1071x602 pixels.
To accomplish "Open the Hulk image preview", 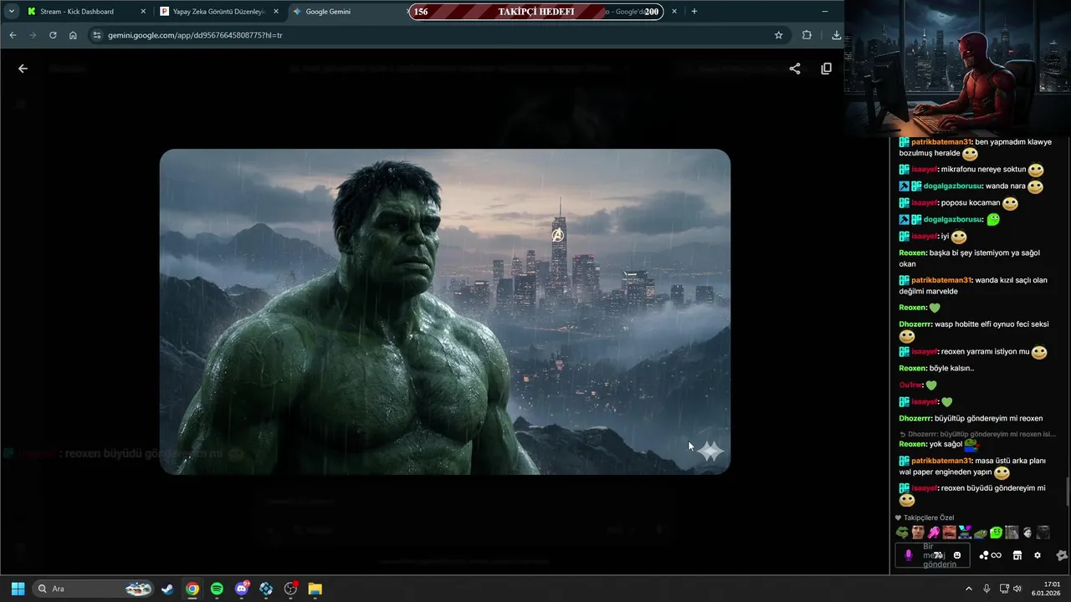I will click(445, 312).
